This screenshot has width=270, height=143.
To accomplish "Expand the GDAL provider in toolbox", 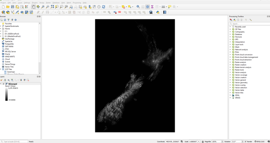I will [230, 95].
